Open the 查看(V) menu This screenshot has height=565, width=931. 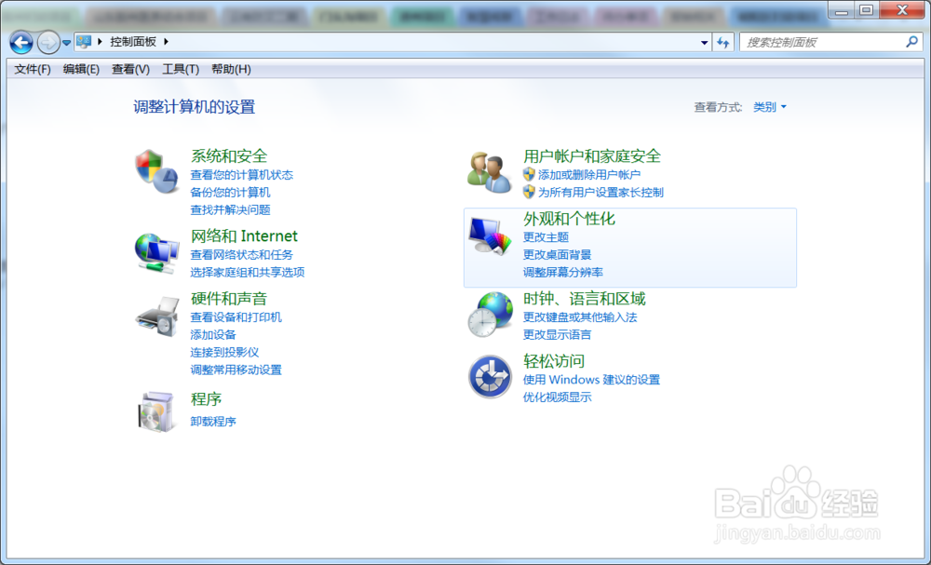click(130, 70)
